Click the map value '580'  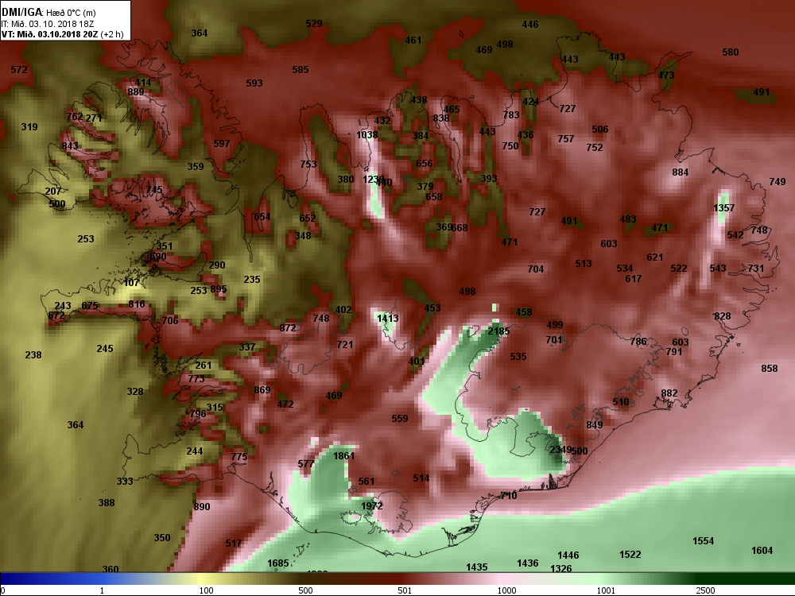[x=730, y=52]
